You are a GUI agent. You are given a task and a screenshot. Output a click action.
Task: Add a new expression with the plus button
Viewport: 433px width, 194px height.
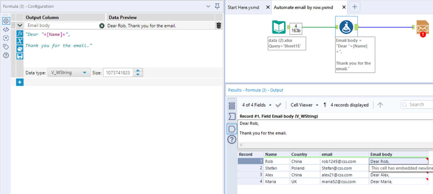coord(19,82)
